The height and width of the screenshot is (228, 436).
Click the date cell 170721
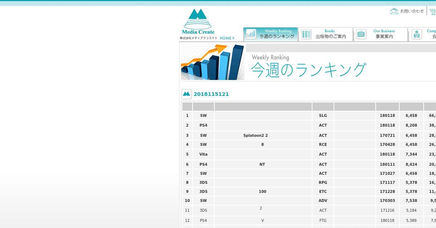(x=387, y=135)
